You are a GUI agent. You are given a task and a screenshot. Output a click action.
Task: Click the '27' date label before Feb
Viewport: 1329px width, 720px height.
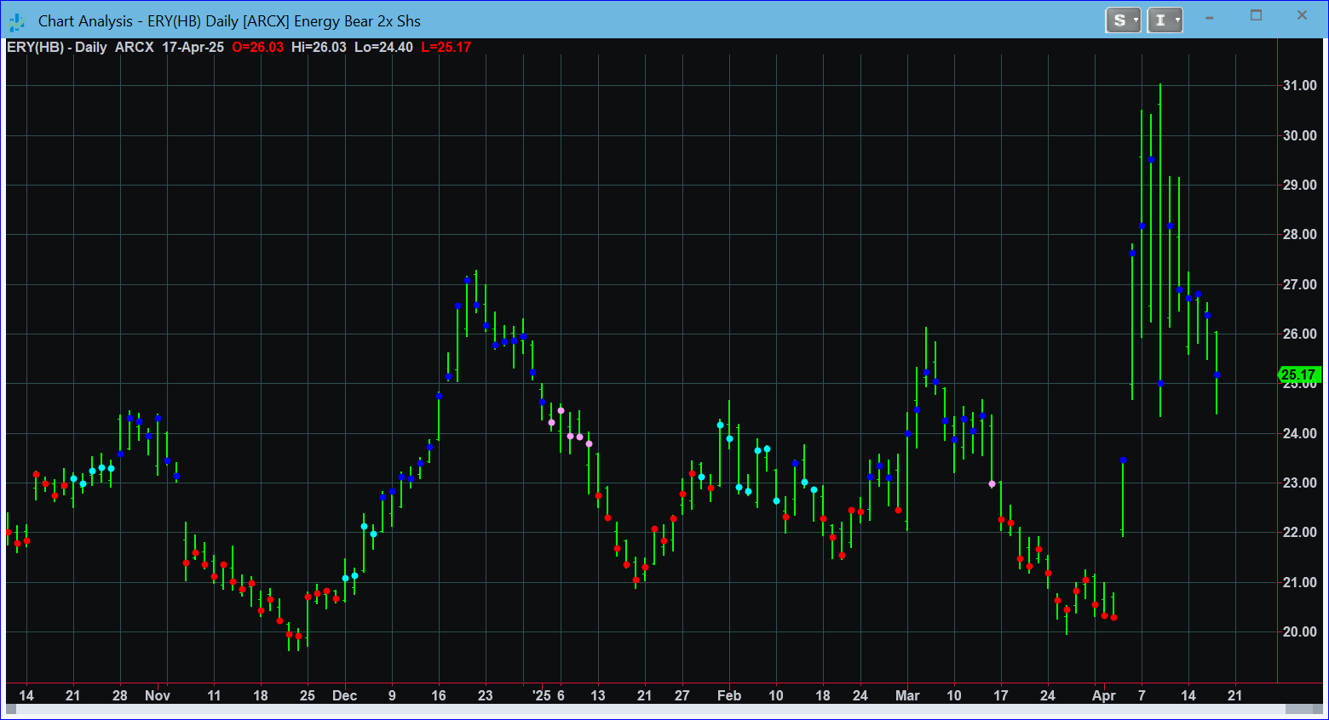coord(682,695)
